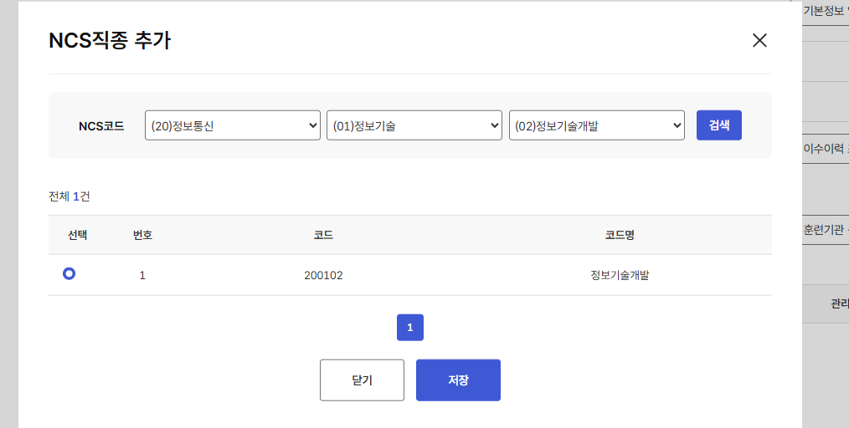Go to page 1 in pagination
849x428 pixels.
pos(410,328)
